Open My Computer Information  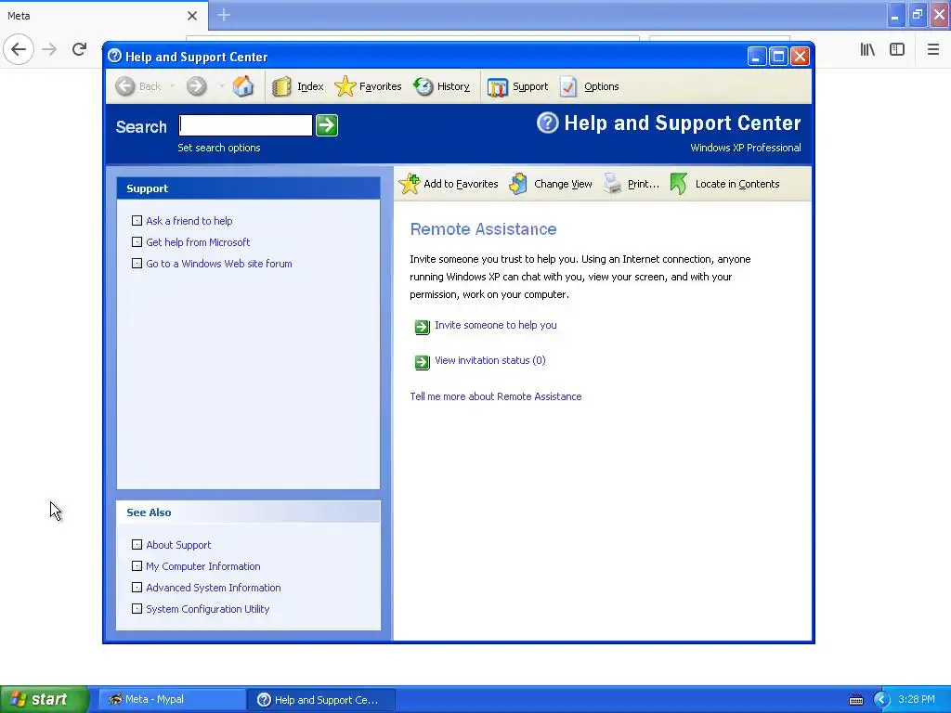pos(203,566)
